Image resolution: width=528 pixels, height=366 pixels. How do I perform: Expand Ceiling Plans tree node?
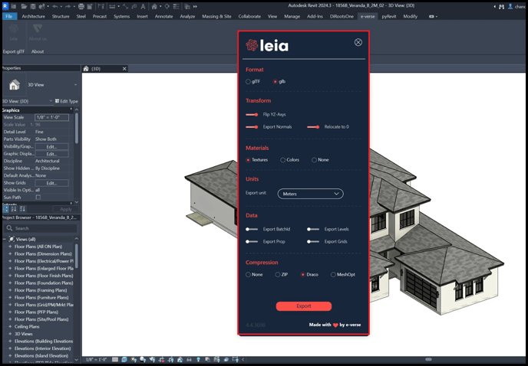tap(10, 327)
